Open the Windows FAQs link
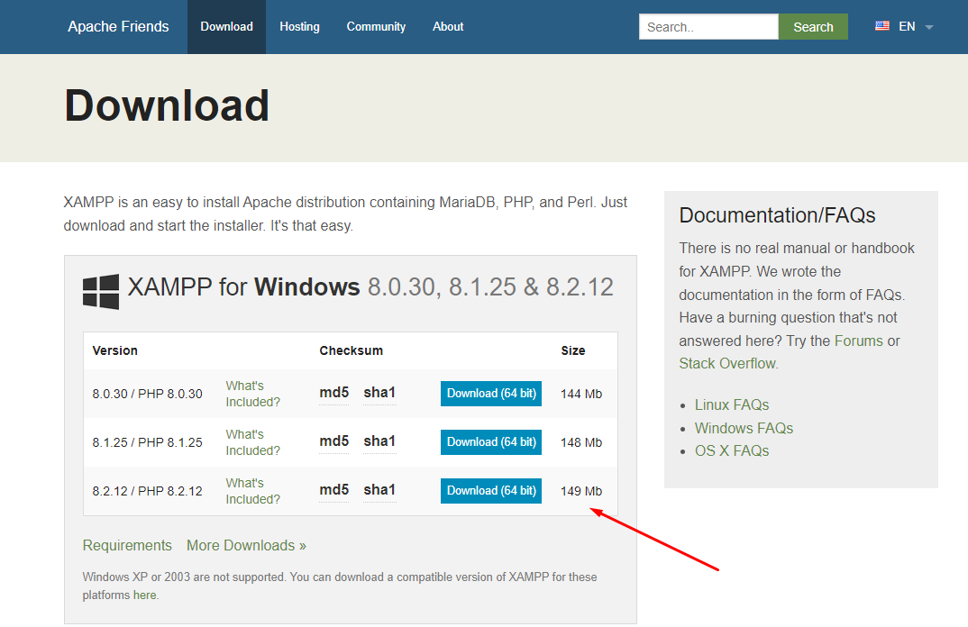 744,428
